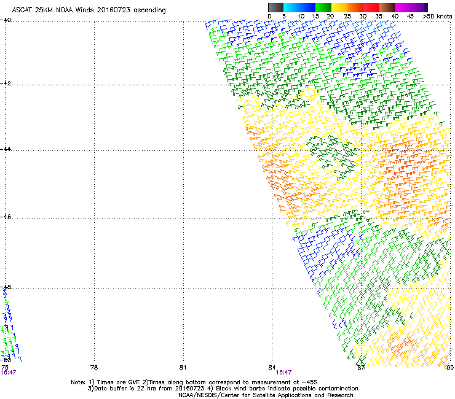Image resolution: width=455 pixels, height=399 pixels.
Task: Click the longitude axis label '75'
Action: click(5, 368)
